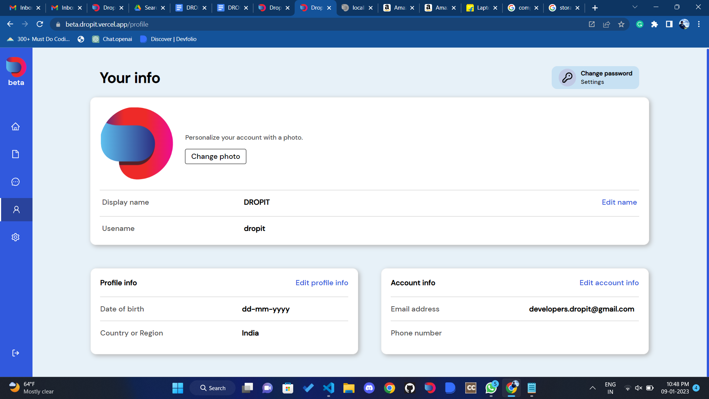Bookmark page with the star icon
The width and height of the screenshot is (709, 399).
point(621,24)
